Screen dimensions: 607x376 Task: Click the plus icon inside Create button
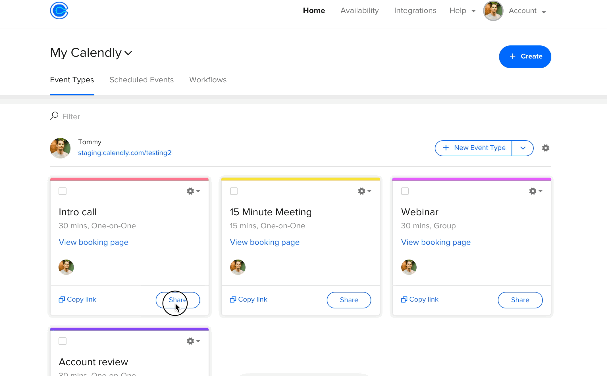tap(513, 56)
